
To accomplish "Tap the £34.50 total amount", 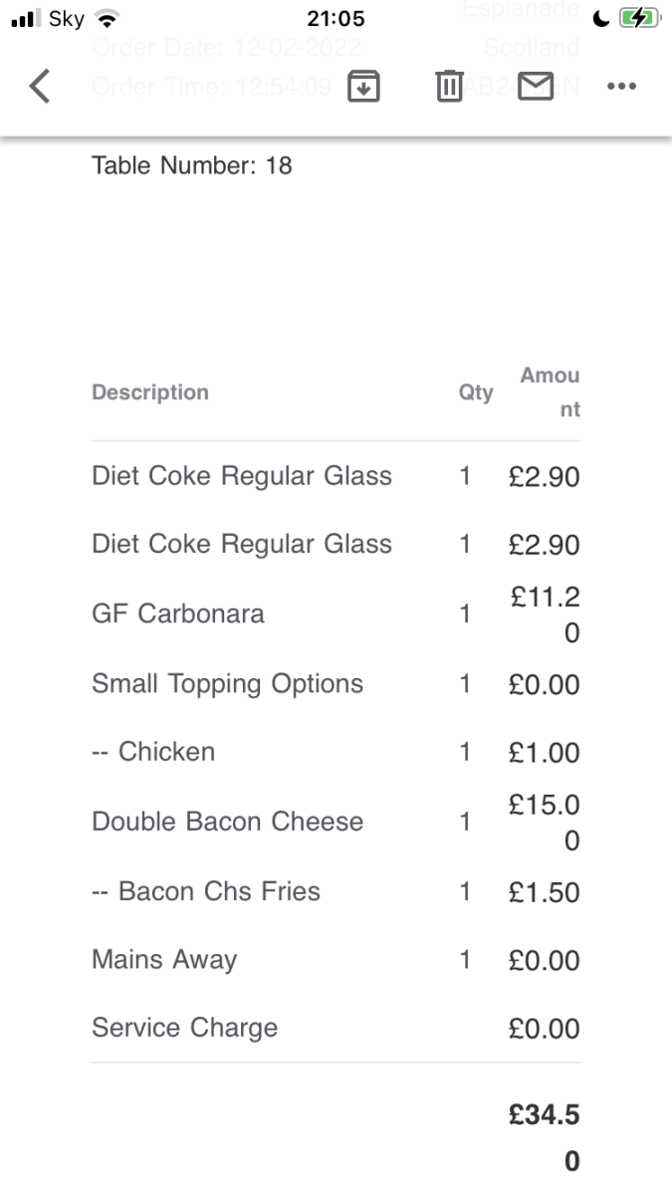I will pyautogui.click(x=544, y=1137).
